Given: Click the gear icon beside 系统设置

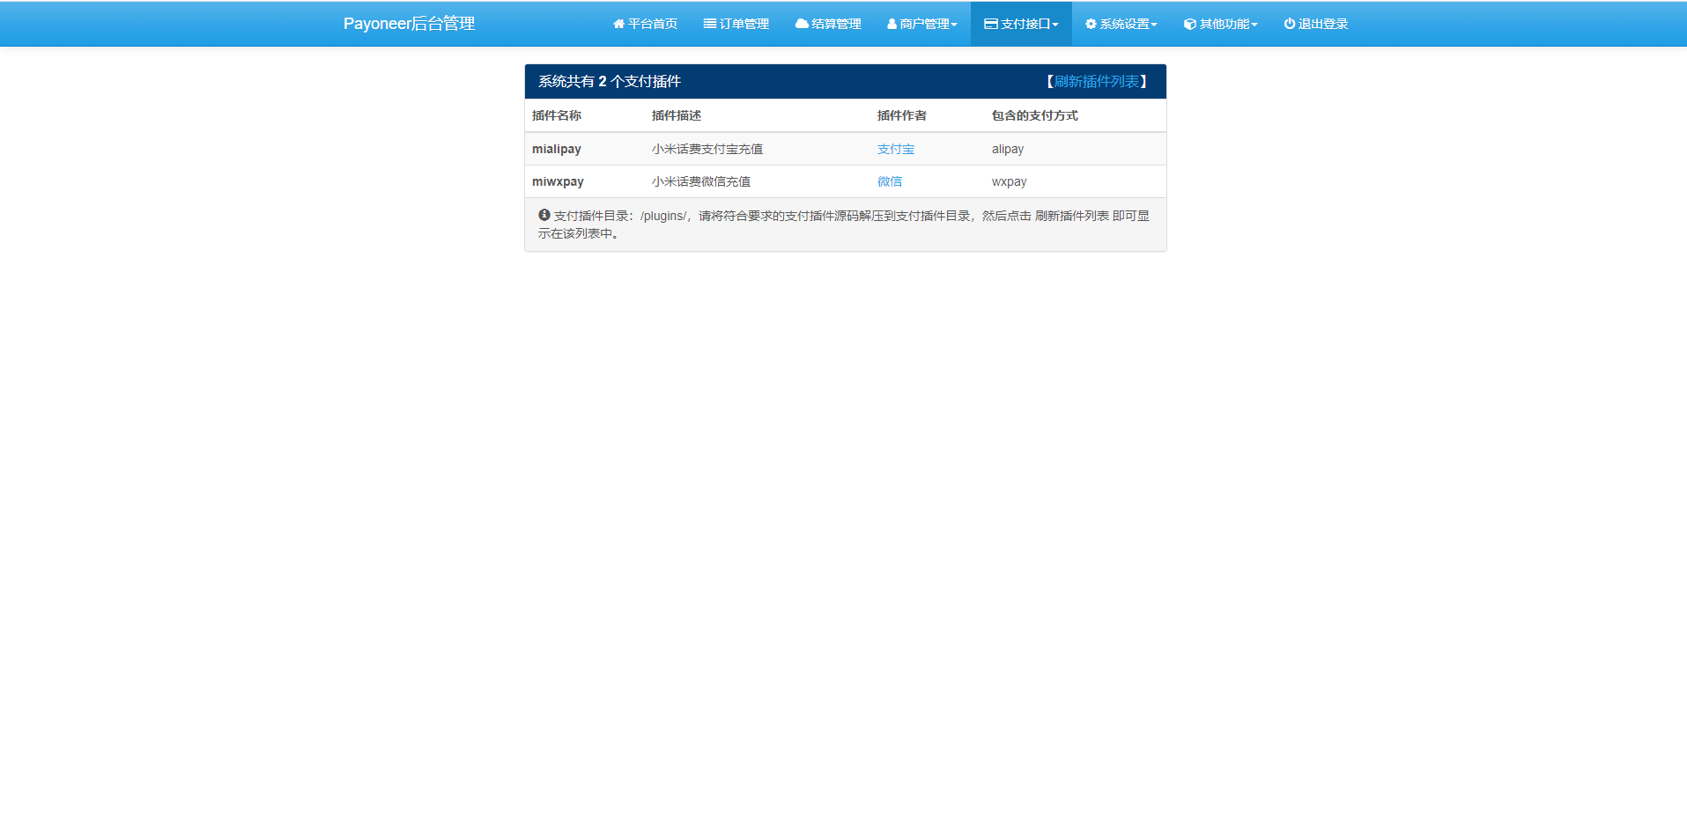Looking at the screenshot, I should point(1091,24).
